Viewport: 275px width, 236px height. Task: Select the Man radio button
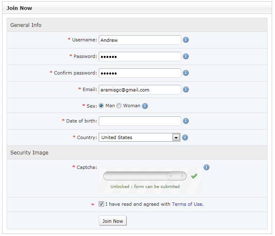tap(101, 106)
